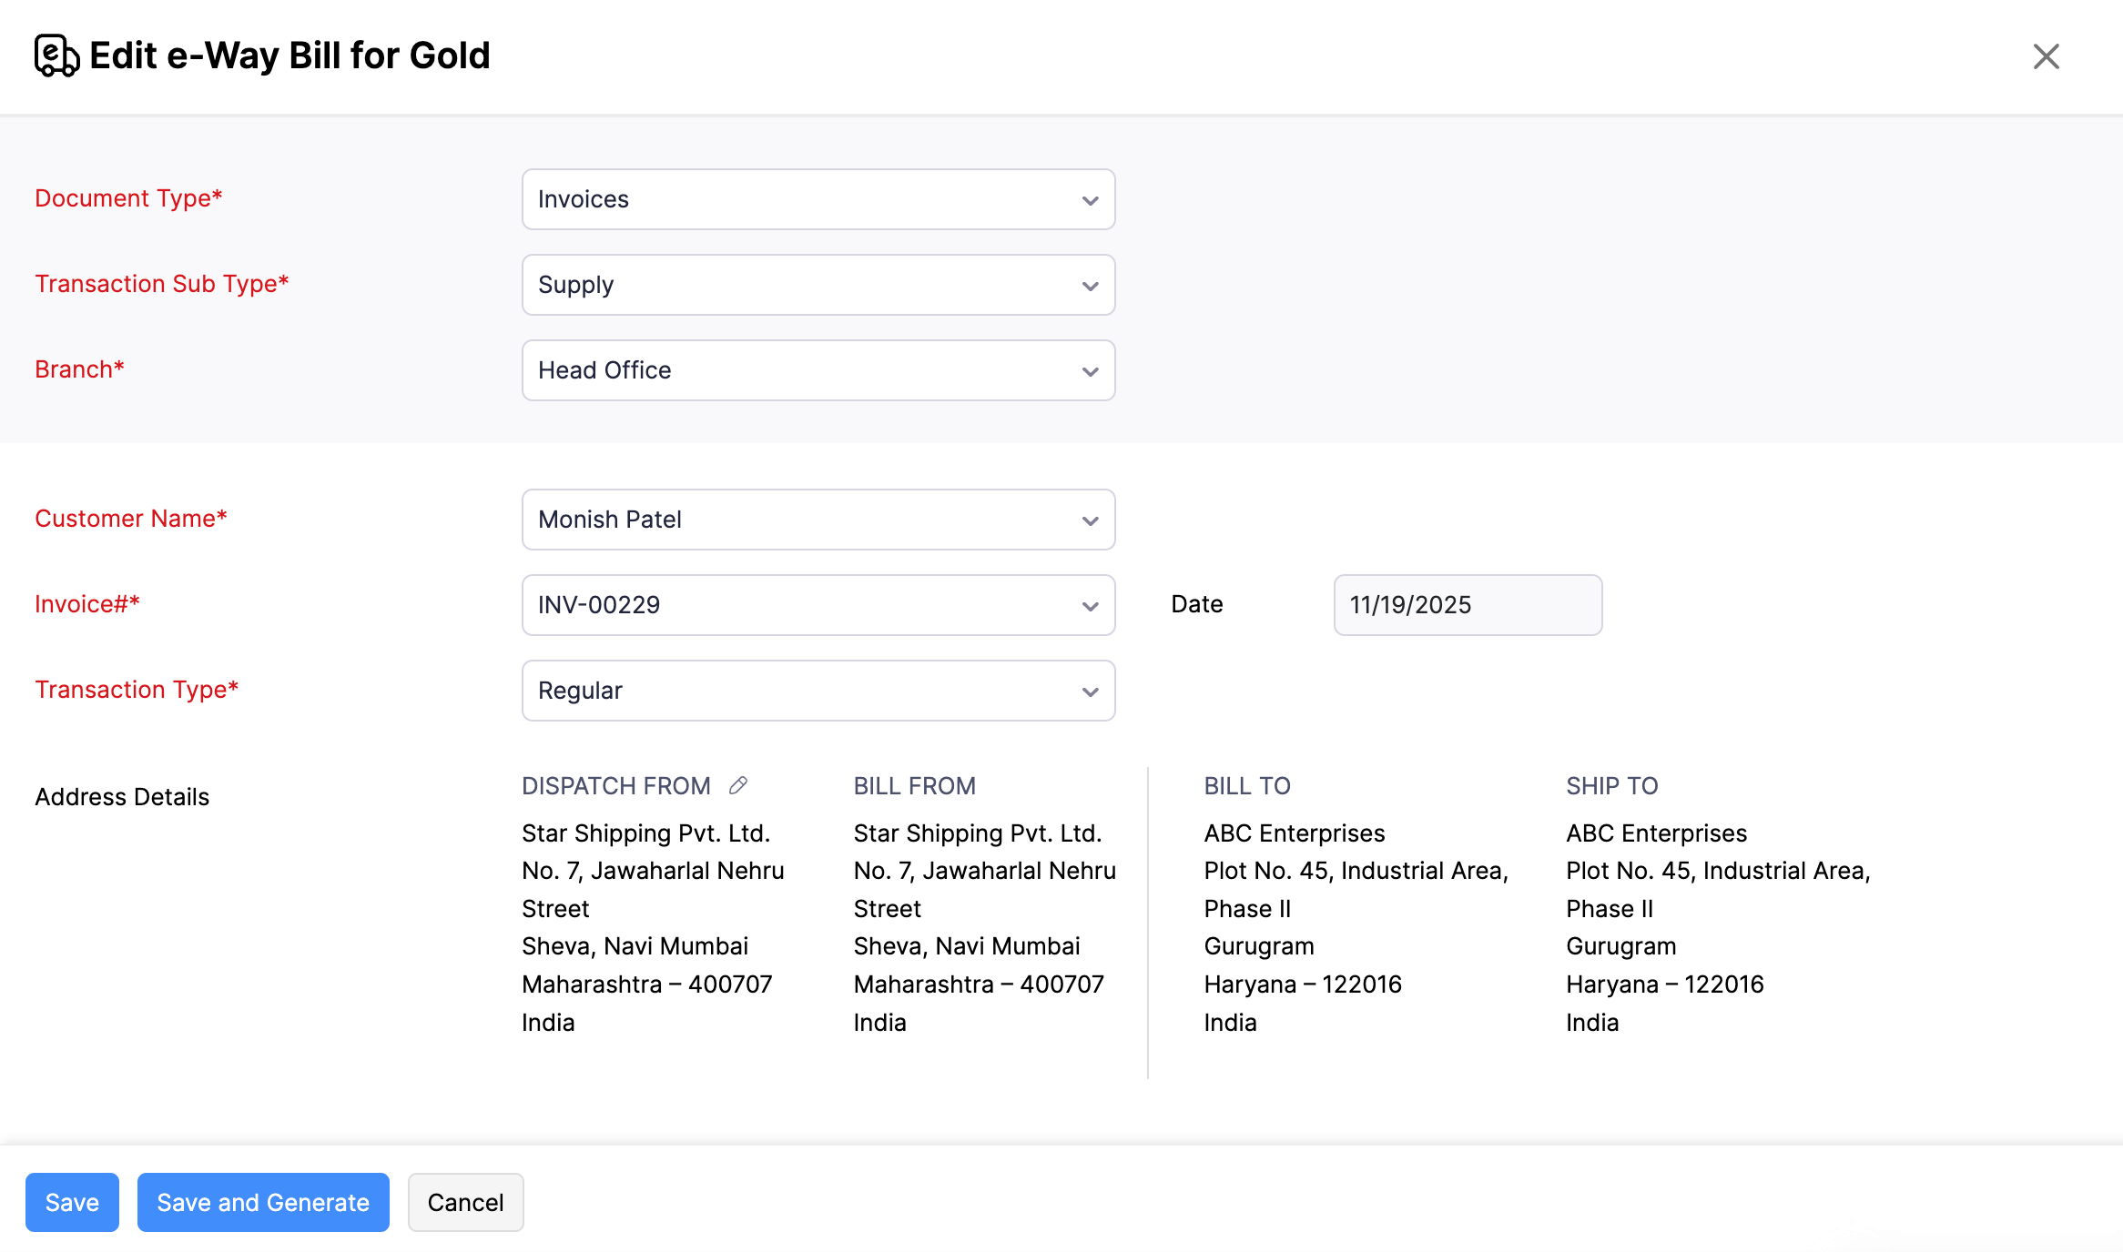This screenshot has width=2123, height=1252.
Task: Click the e-Way Bill truck logo
Action: coord(55,55)
